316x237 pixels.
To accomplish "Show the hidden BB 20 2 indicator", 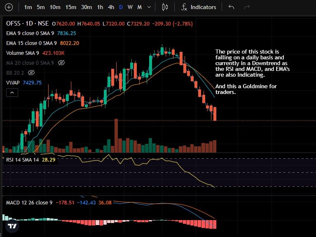I will click(31, 73).
